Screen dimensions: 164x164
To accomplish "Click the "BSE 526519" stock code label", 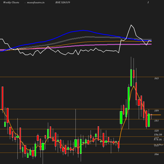I will [63, 2].
